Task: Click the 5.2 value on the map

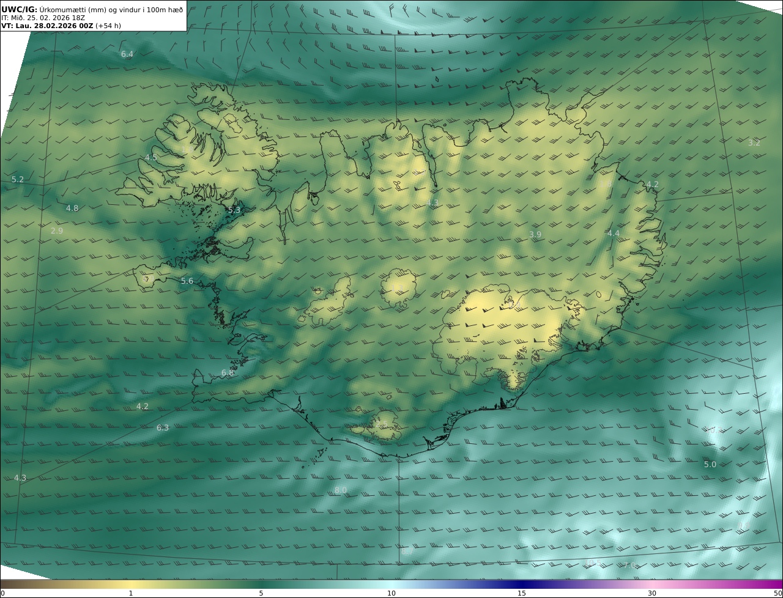Action: 18,180
